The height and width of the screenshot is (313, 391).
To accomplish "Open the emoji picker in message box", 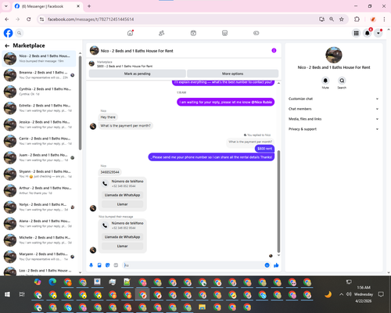I will [x=267, y=265].
